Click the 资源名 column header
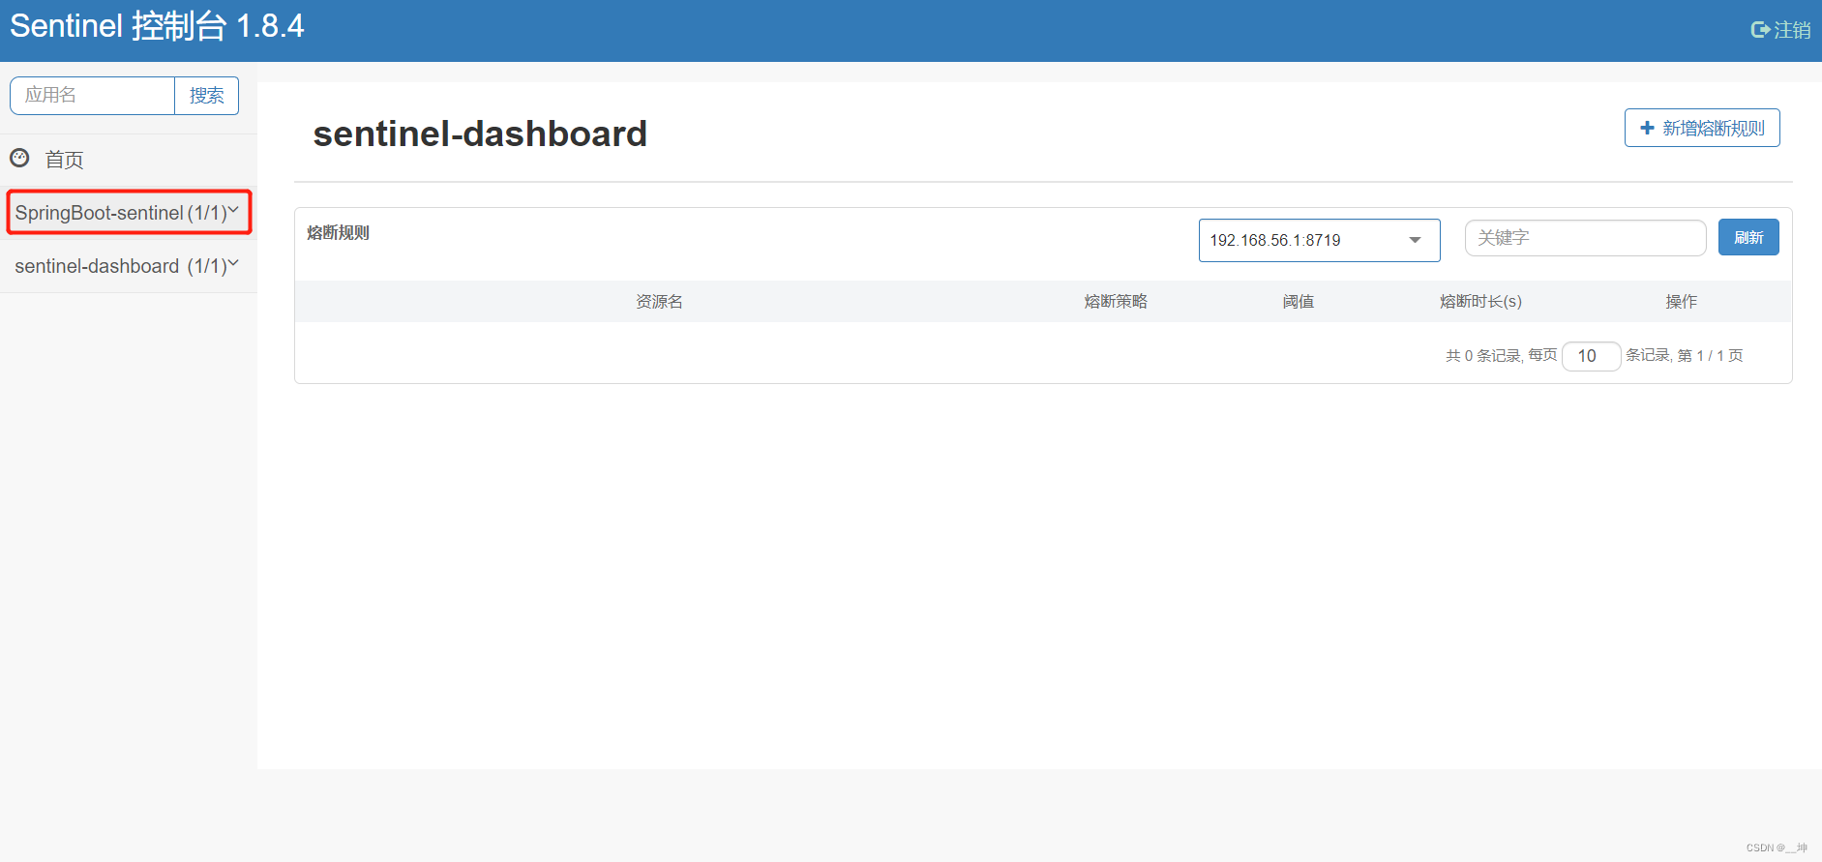This screenshot has width=1822, height=862. pyautogui.click(x=659, y=302)
